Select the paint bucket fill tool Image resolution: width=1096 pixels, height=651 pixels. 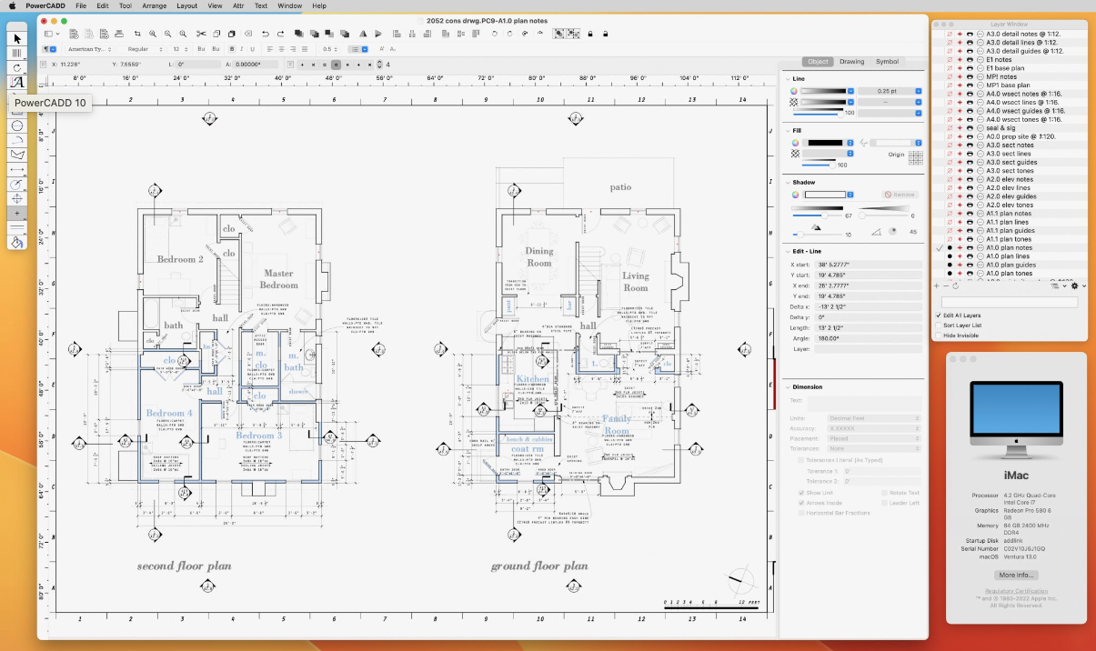[x=16, y=242]
